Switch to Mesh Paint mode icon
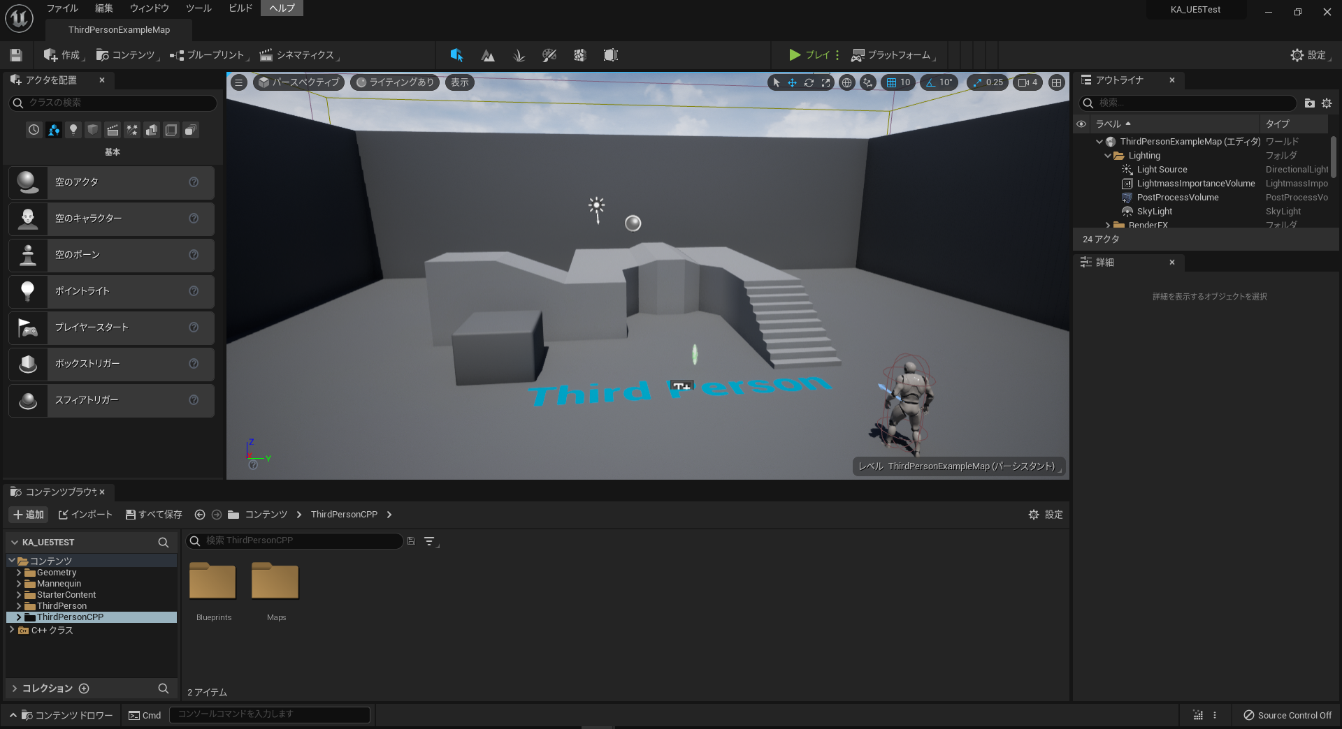 [549, 55]
